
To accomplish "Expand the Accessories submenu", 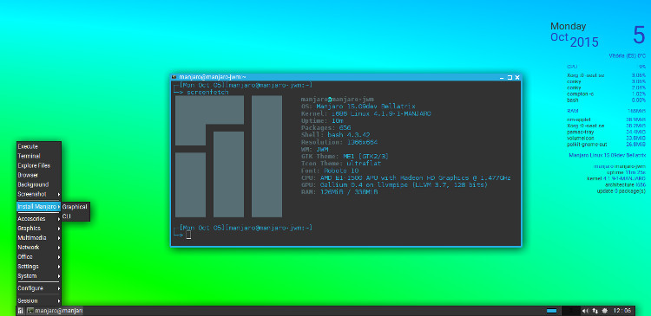I will click(x=38, y=219).
